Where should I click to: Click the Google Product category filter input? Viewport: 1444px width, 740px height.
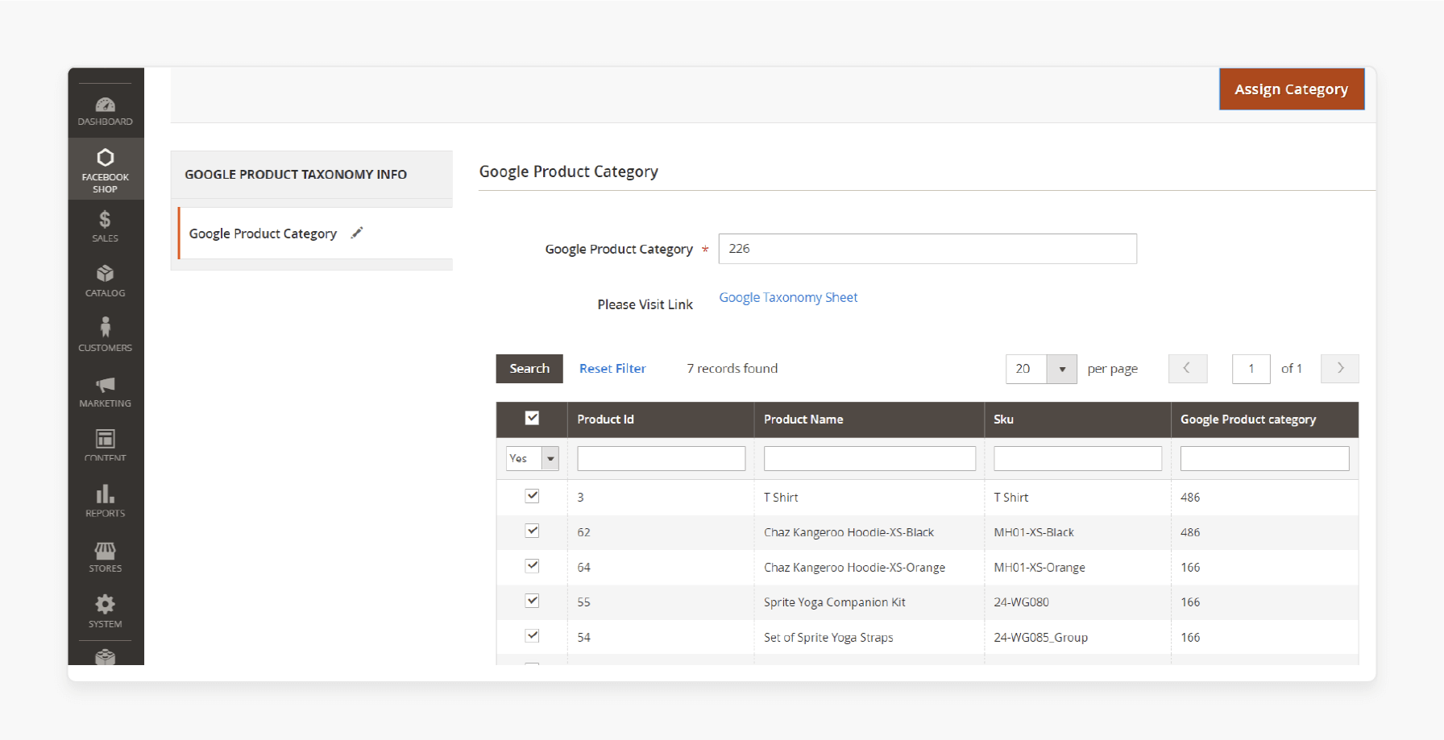pyautogui.click(x=1265, y=458)
